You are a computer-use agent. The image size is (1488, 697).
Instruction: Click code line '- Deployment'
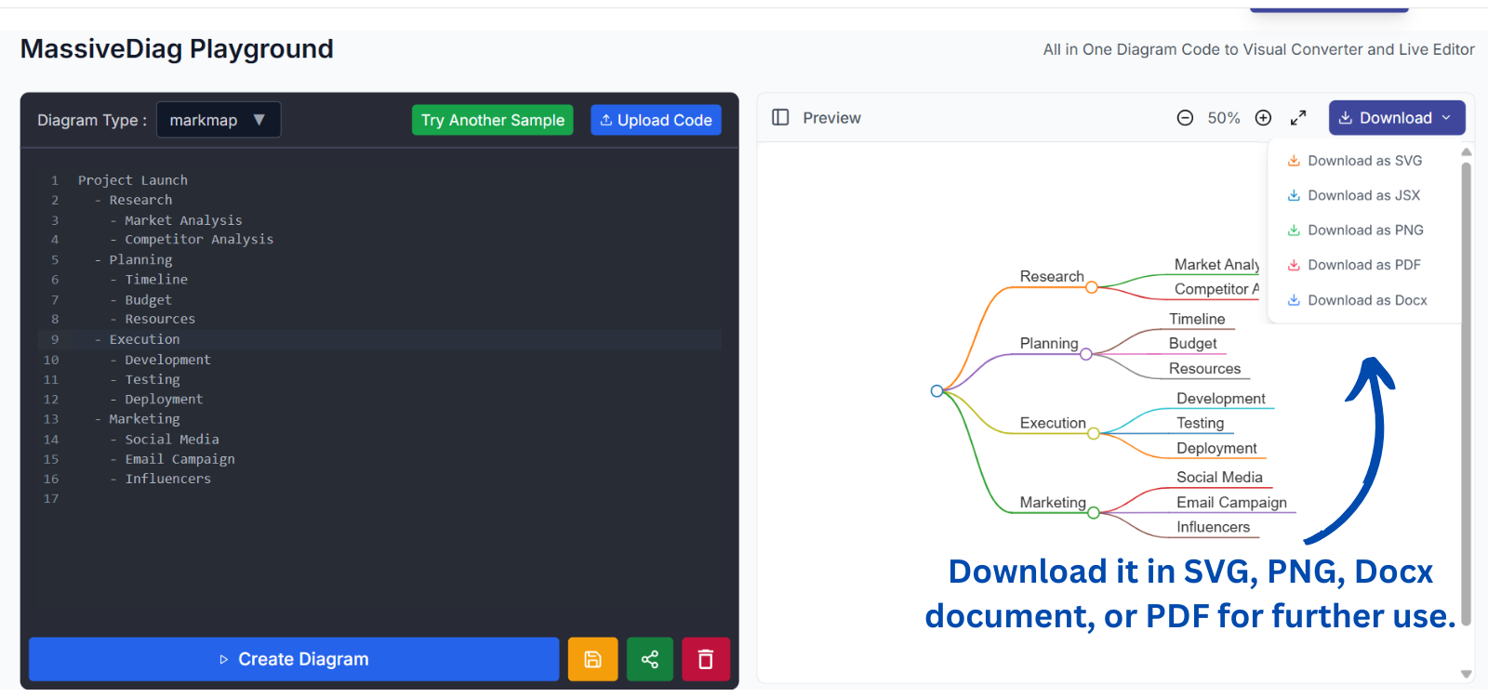(x=156, y=400)
